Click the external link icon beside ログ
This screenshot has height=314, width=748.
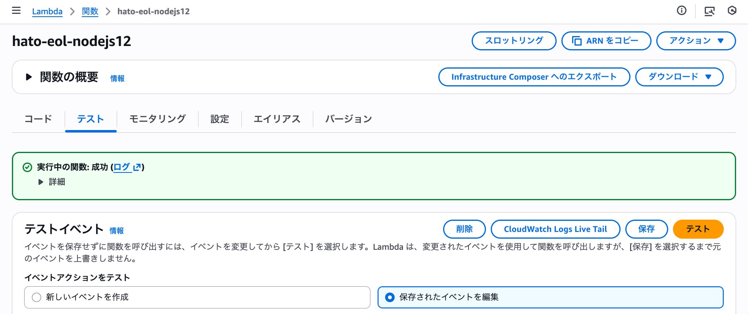137,167
